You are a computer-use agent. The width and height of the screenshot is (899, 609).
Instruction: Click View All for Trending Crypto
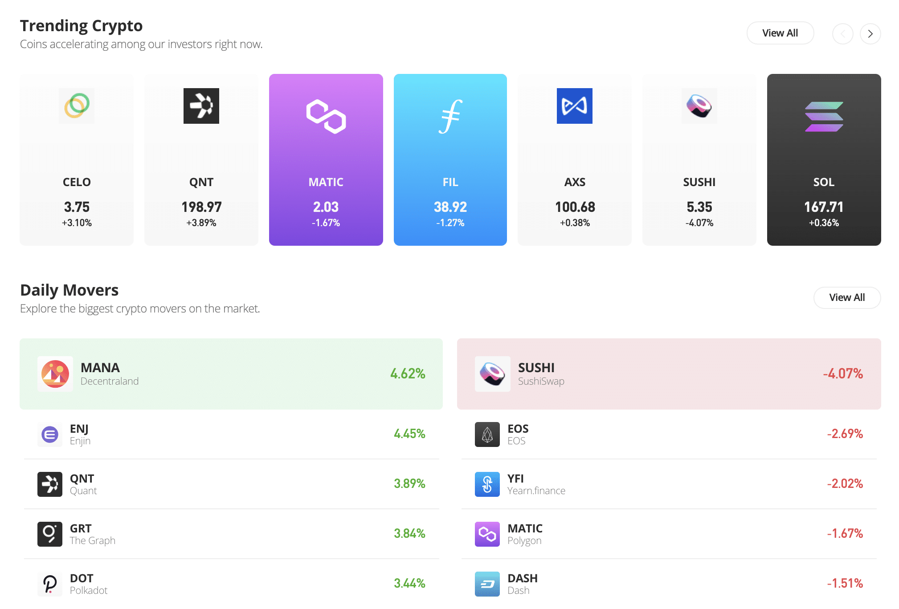point(780,33)
